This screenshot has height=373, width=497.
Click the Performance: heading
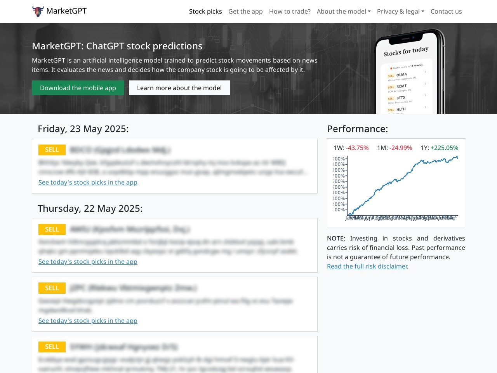point(358,129)
